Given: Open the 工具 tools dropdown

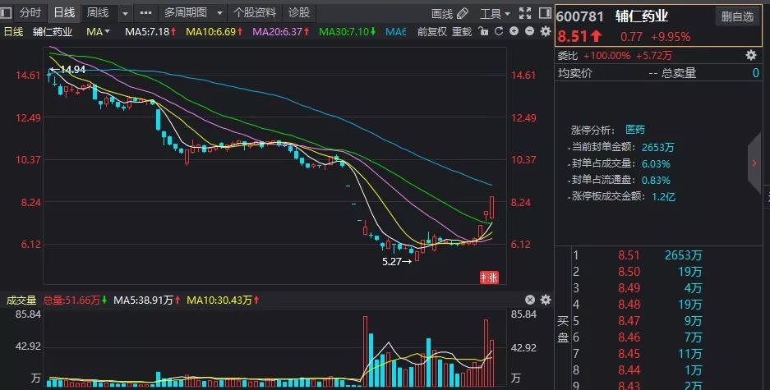Looking at the screenshot, I should point(495,14).
